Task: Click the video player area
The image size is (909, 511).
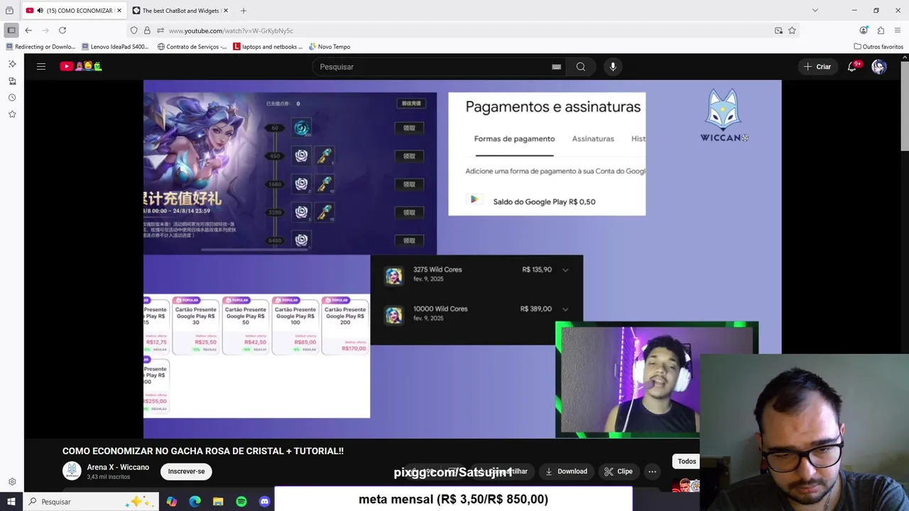Action: pos(462,259)
